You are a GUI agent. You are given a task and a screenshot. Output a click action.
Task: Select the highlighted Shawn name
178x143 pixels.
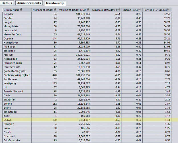pyautogui.click(x=7, y=120)
